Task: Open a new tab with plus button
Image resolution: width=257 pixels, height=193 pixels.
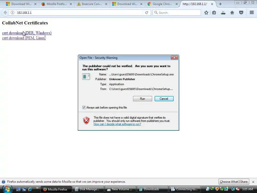Action: (x=220, y=4)
